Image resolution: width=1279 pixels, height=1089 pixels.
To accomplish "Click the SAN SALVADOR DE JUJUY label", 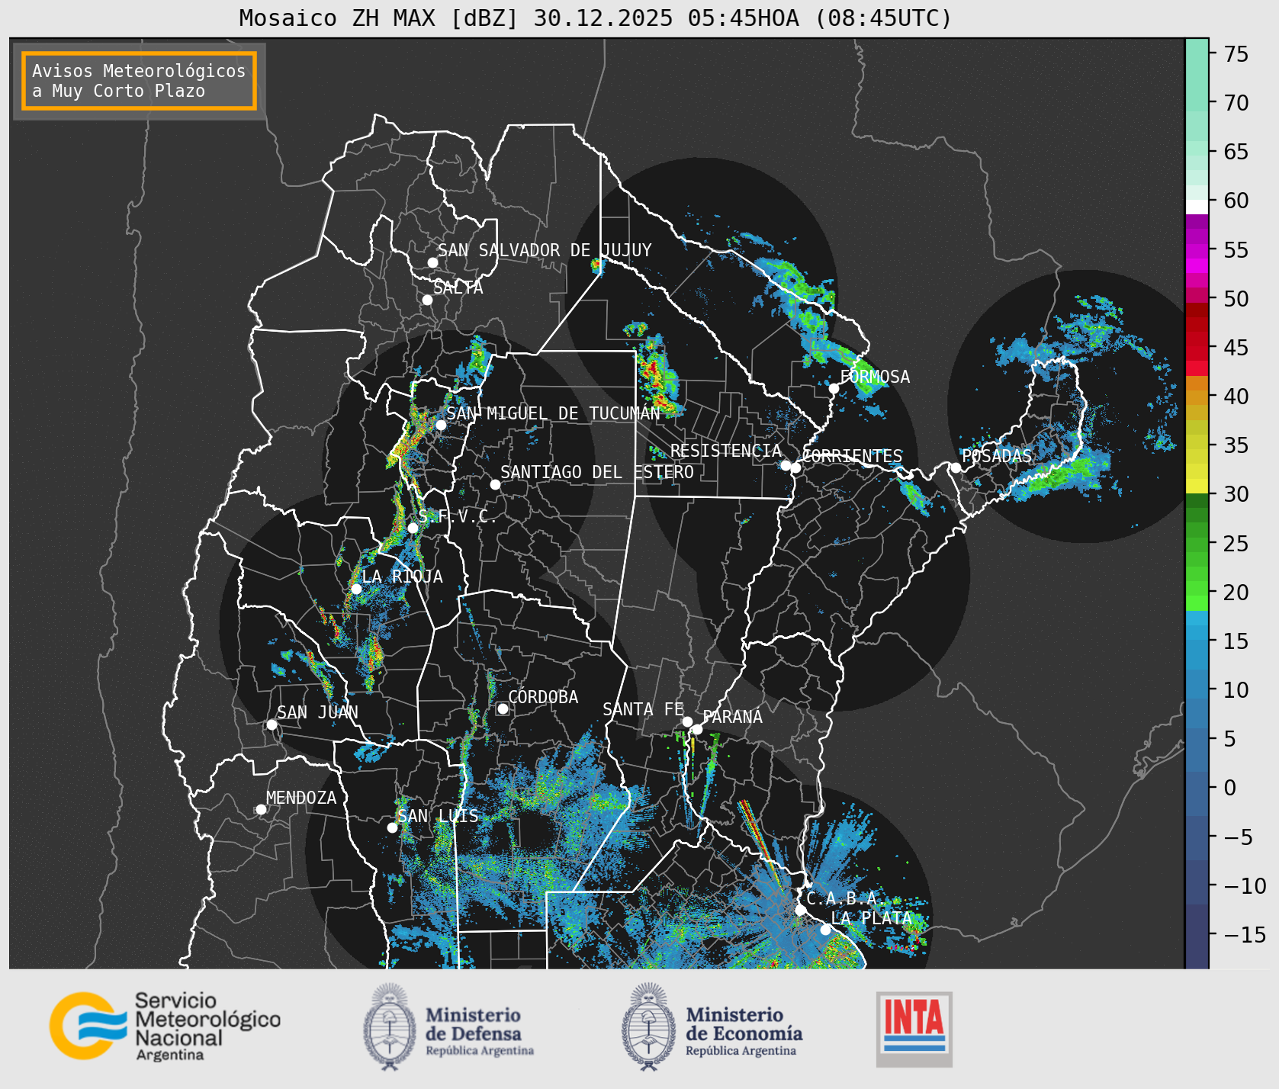I will tap(545, 250).
